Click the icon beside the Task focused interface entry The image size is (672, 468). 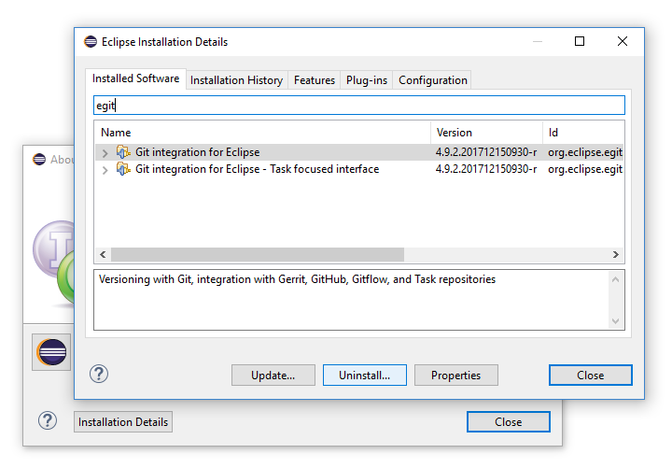pos(123,169)
